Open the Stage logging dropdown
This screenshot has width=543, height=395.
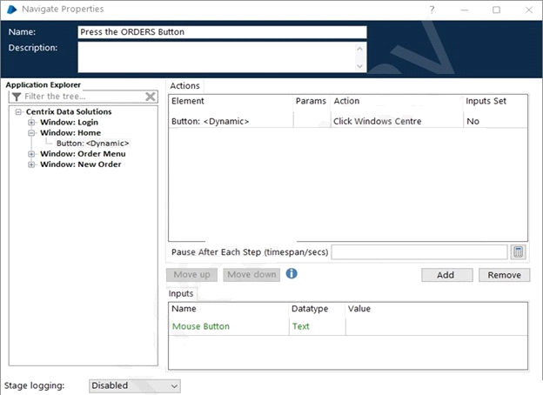coord(134,385)
